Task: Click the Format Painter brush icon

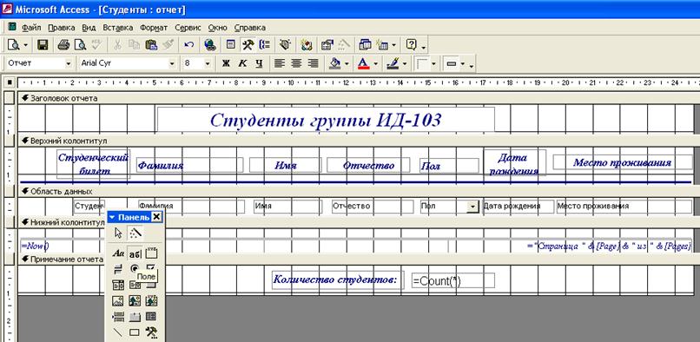Action: [x=168, y=44]
